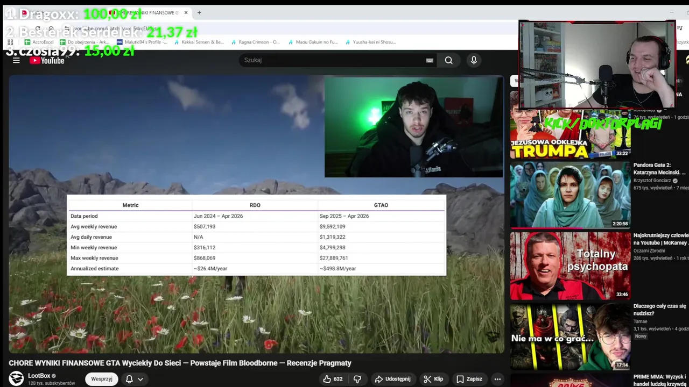Create a clip with Klip button
Viewport: 689px width, 387px height.
tap(433, 379)
